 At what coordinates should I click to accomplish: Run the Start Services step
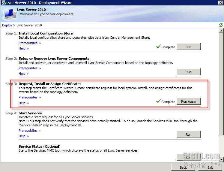[x=189, y=134]
